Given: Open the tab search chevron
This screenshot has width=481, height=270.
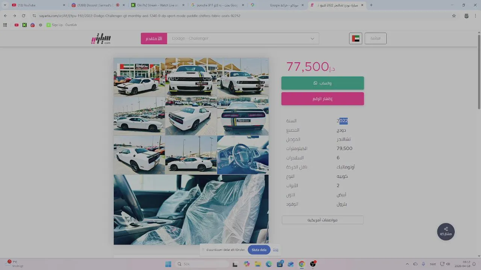Looking at the screenshot, I should point(5,5).
